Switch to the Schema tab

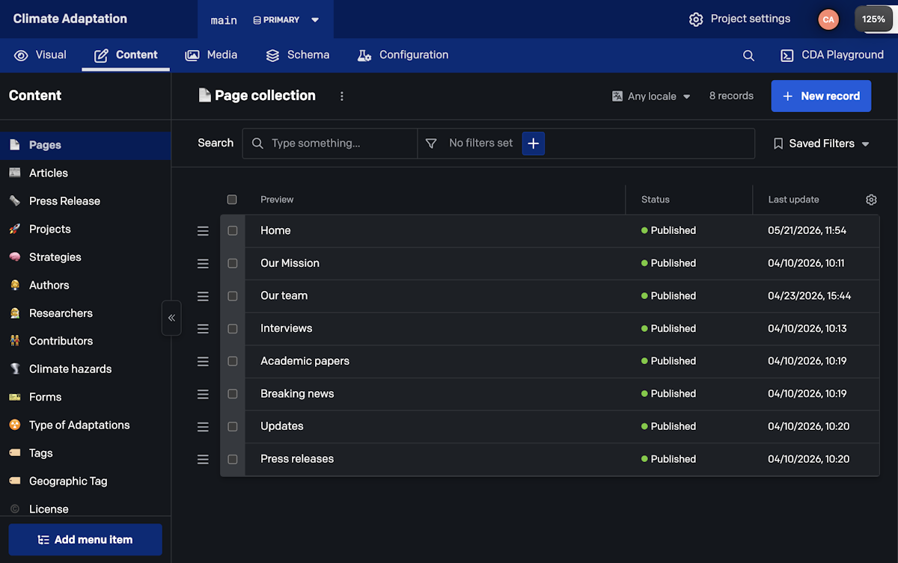pyautogui.click(x=298, y=55)
